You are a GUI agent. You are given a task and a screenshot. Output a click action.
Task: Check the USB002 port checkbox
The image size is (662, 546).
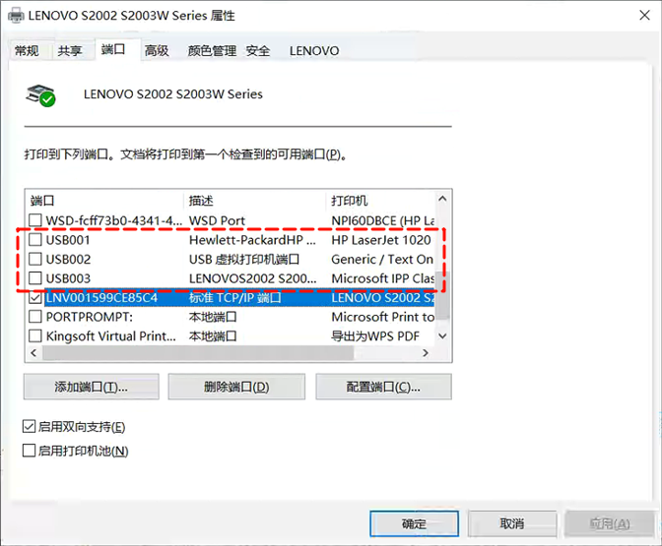point(35,259)
